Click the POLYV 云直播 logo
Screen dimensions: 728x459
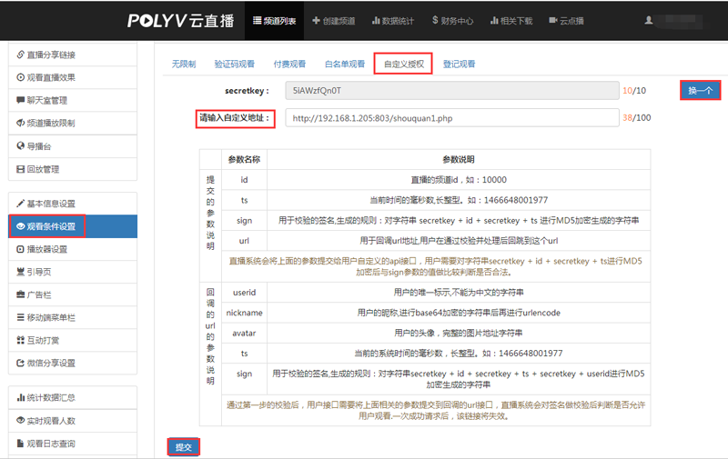181,20
